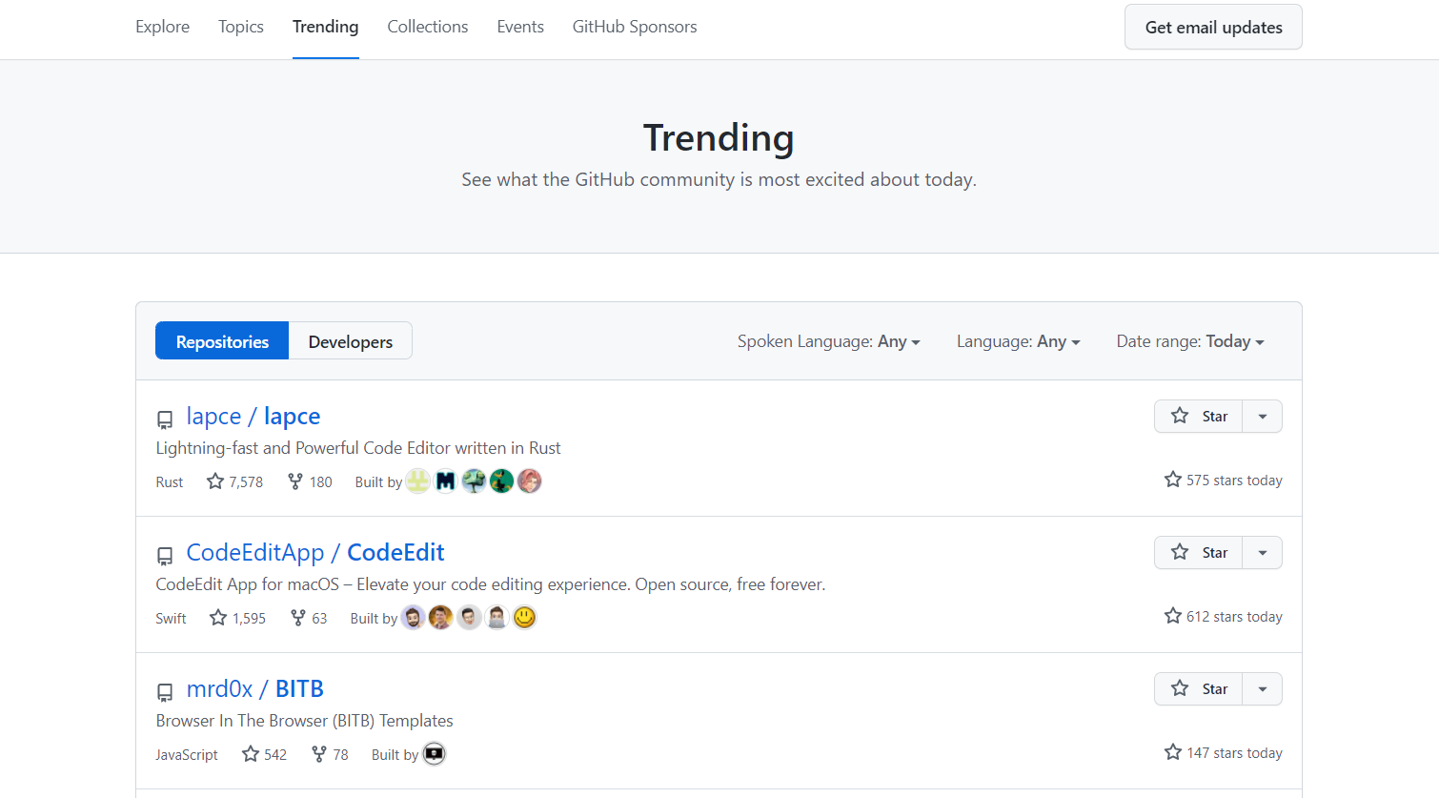
Task: View CodeEdit forks count 63
Action: coord(309,618)
